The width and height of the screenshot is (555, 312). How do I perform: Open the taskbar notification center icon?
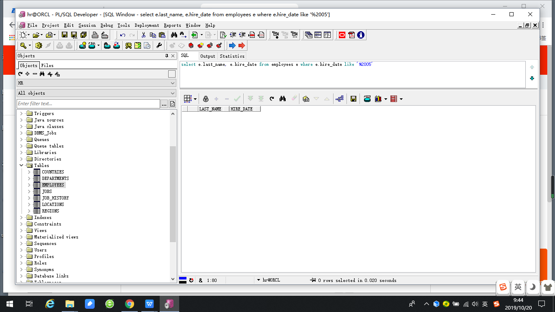[x=542, y=303]
